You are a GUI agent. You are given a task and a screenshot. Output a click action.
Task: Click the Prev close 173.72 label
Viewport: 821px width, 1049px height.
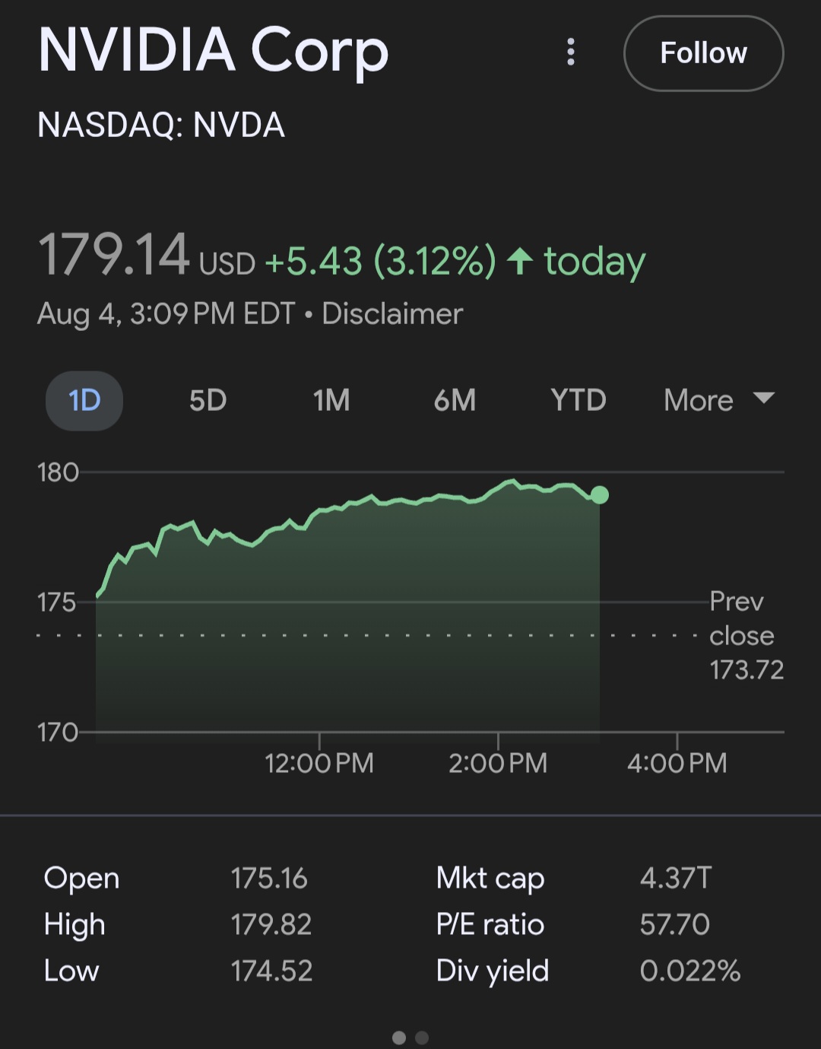(x=746, y=635)
